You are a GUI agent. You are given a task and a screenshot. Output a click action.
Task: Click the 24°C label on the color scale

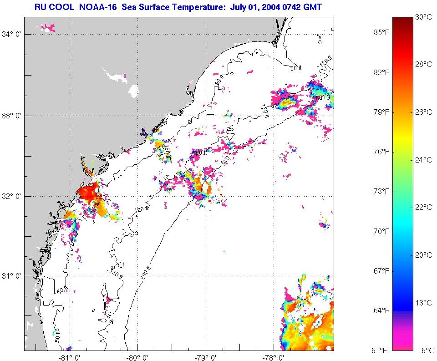coord(423,160)
